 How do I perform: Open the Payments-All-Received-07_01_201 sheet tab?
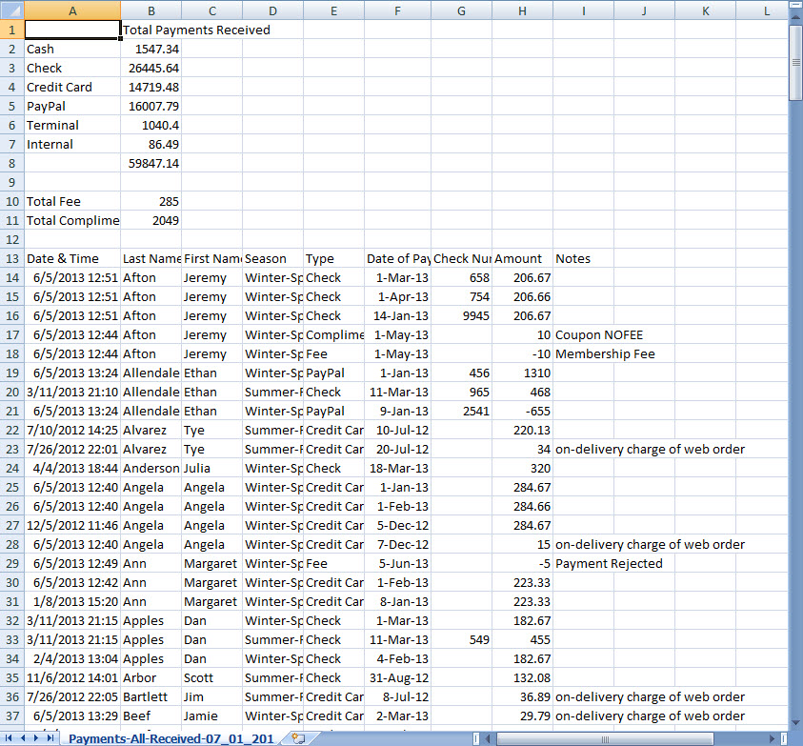point(171,738)
